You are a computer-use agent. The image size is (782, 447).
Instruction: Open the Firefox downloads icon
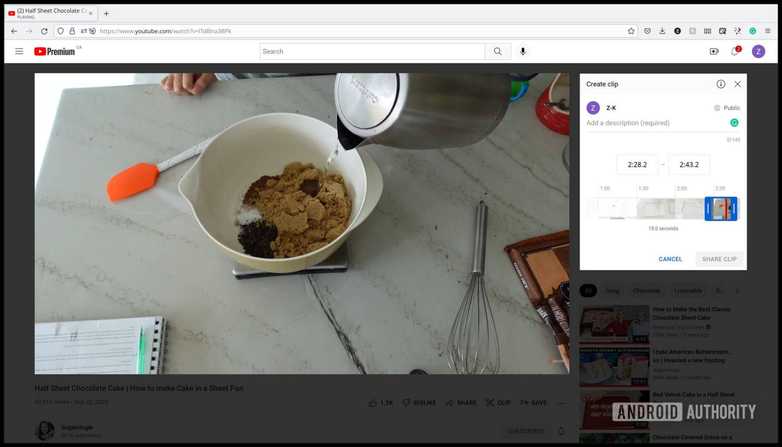coord(662,31)
